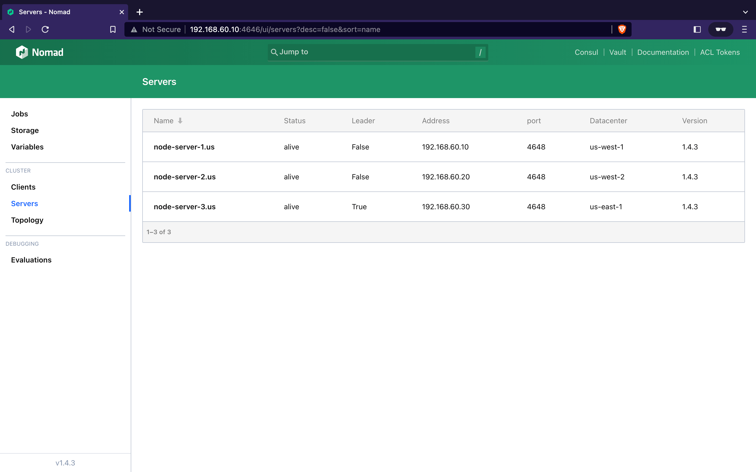756x472 pixels.
Task: Expand the Variables sidebar section
Action: (27, 147)
